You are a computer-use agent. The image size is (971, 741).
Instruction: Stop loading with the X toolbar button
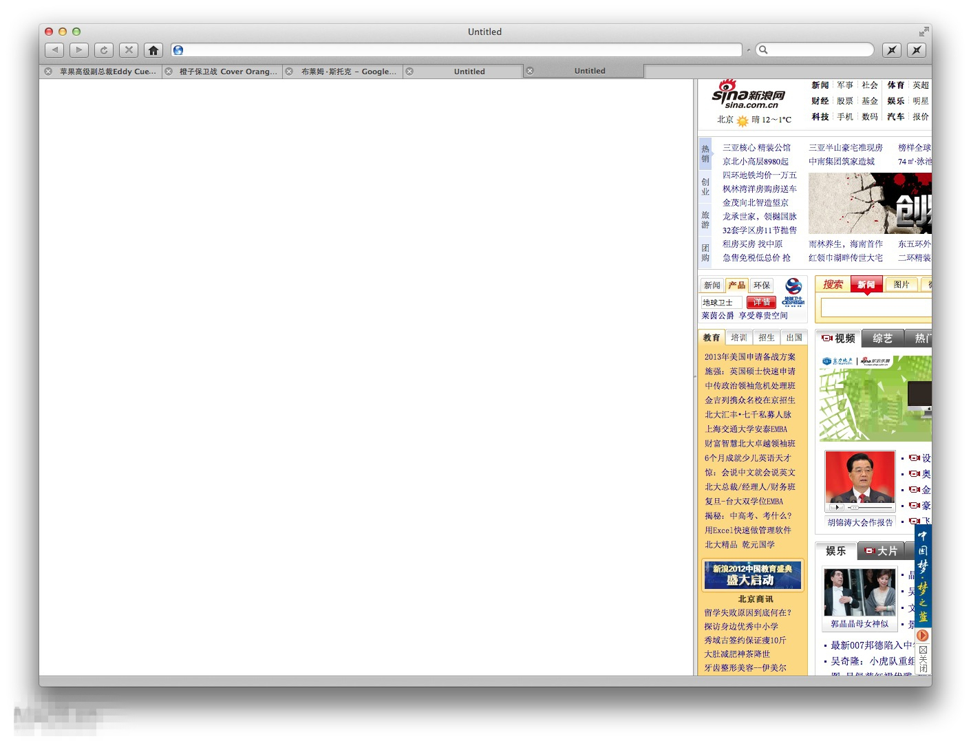click(129, 50)
